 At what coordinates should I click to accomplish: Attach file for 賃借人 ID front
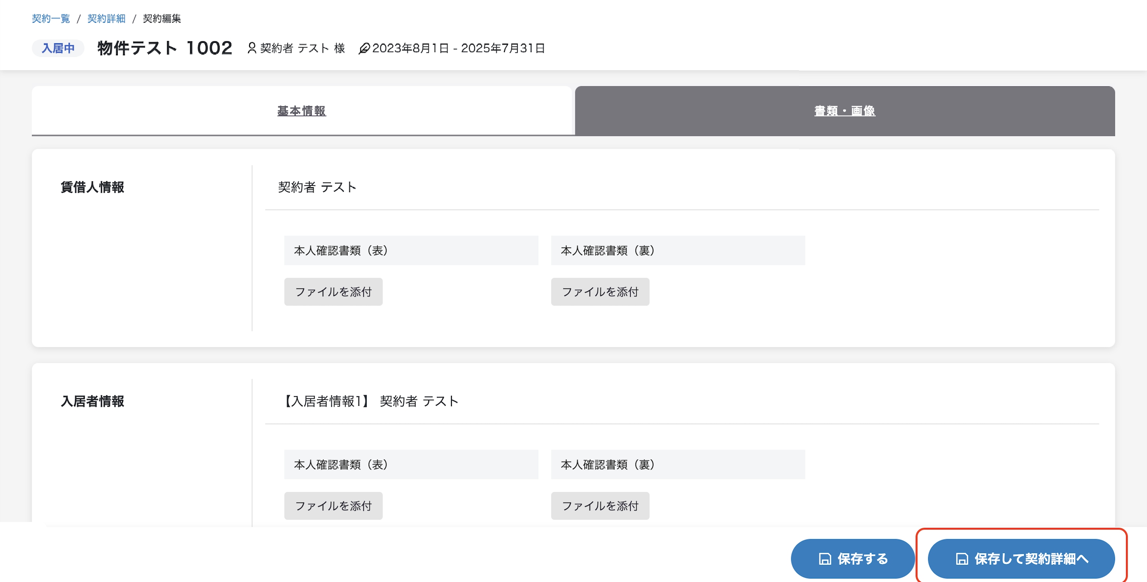[333, 292]
